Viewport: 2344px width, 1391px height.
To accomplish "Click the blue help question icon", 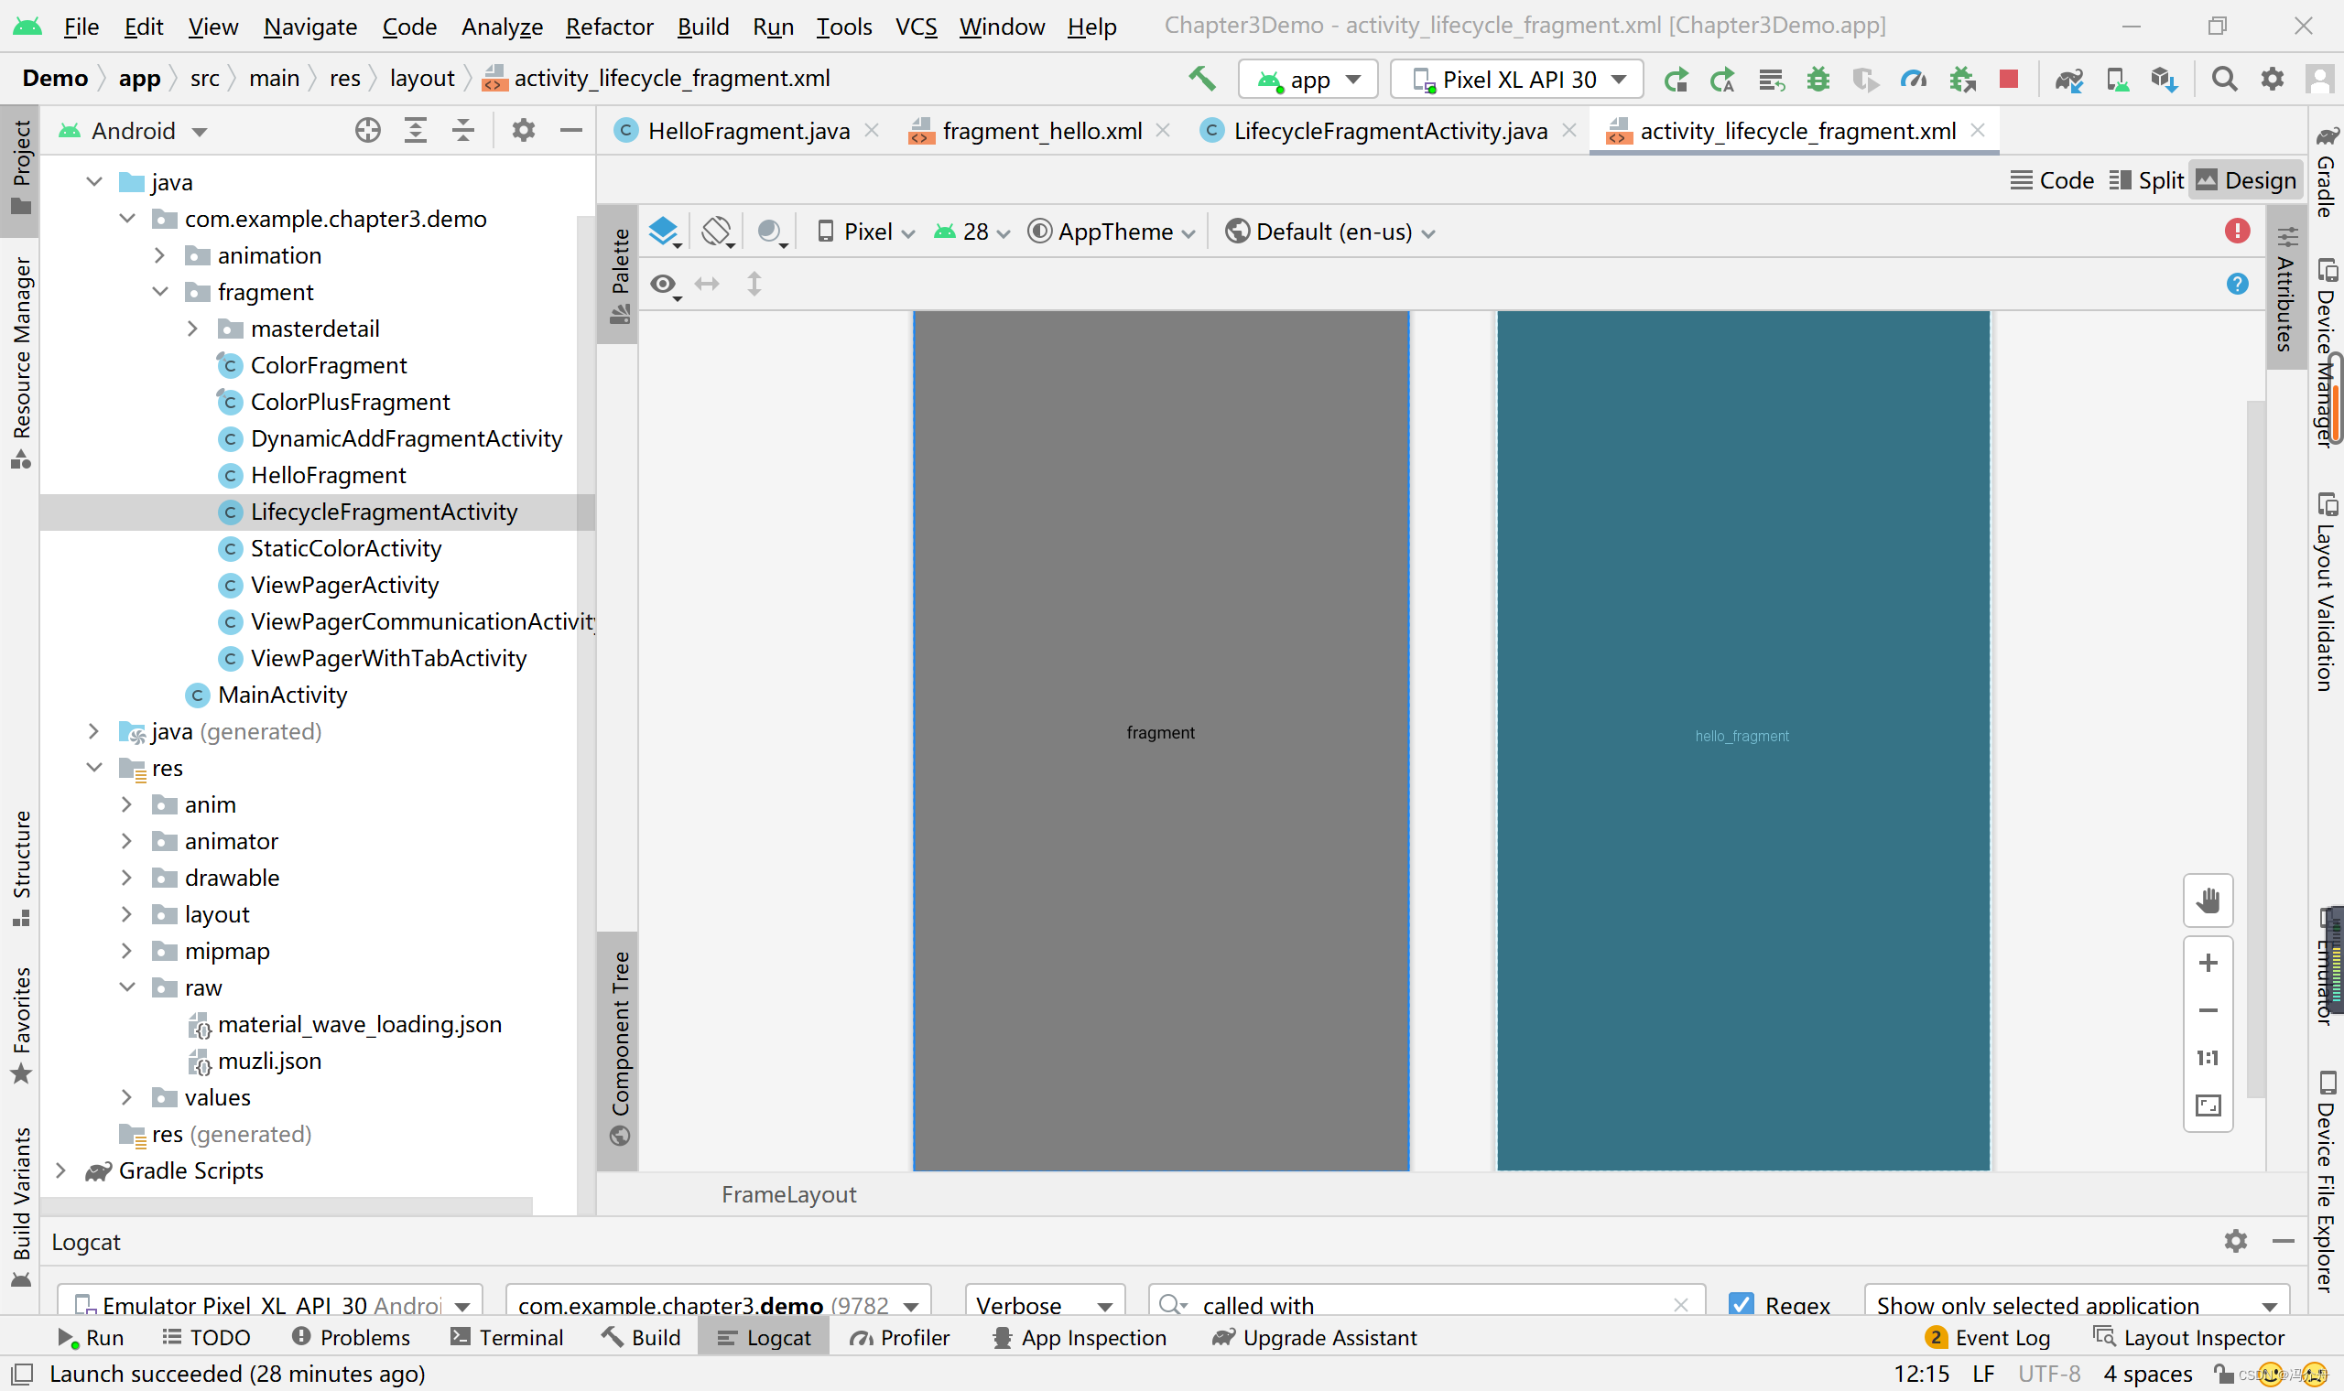I will [2237, 284].
